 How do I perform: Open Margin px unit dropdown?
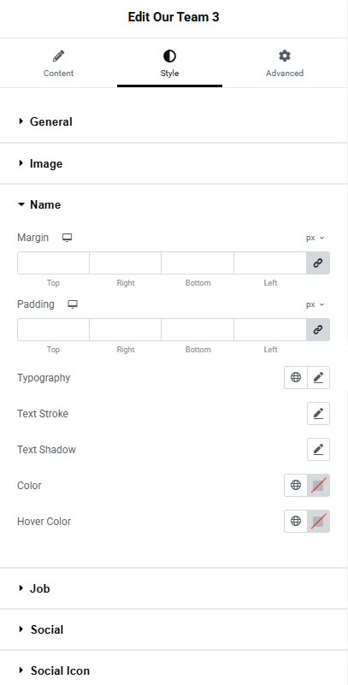click(x=316, y=238)
